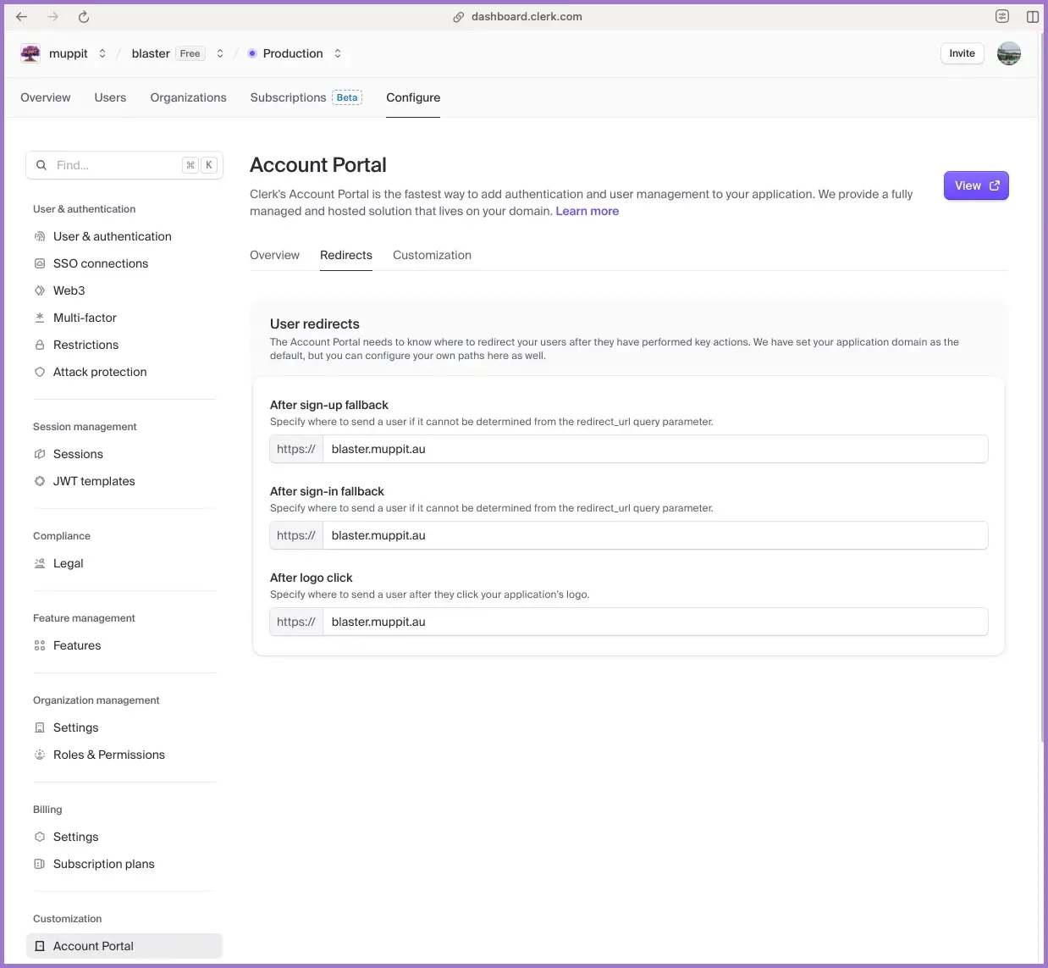Open the Users top navigation tab
Image resolution: width=1048 pixels, height=968 pixels.
(x=110, y=97)
